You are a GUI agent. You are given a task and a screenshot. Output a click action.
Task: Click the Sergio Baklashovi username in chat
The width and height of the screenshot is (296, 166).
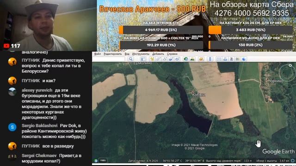pos(39,125)
